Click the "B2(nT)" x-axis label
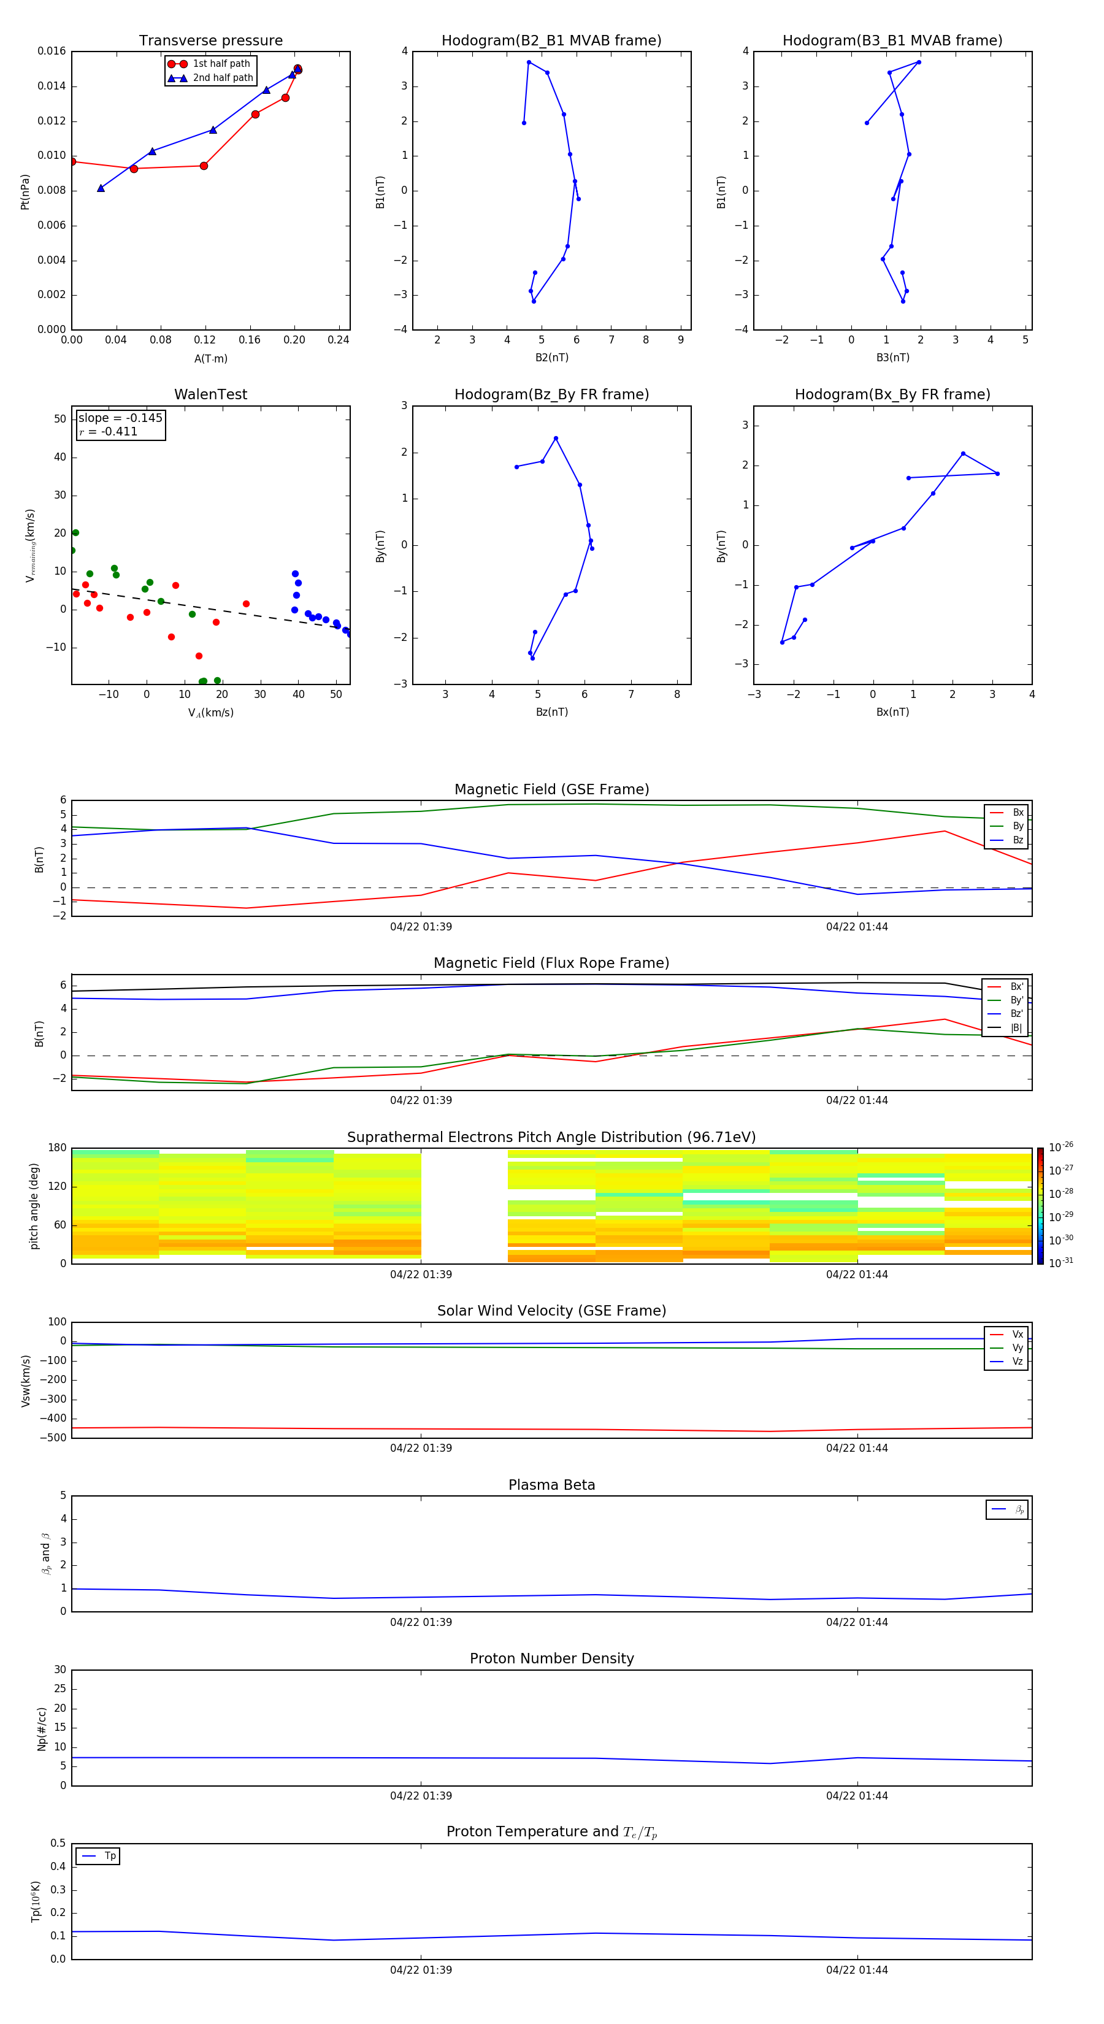1104x2024 pixels. pos(551,358)
